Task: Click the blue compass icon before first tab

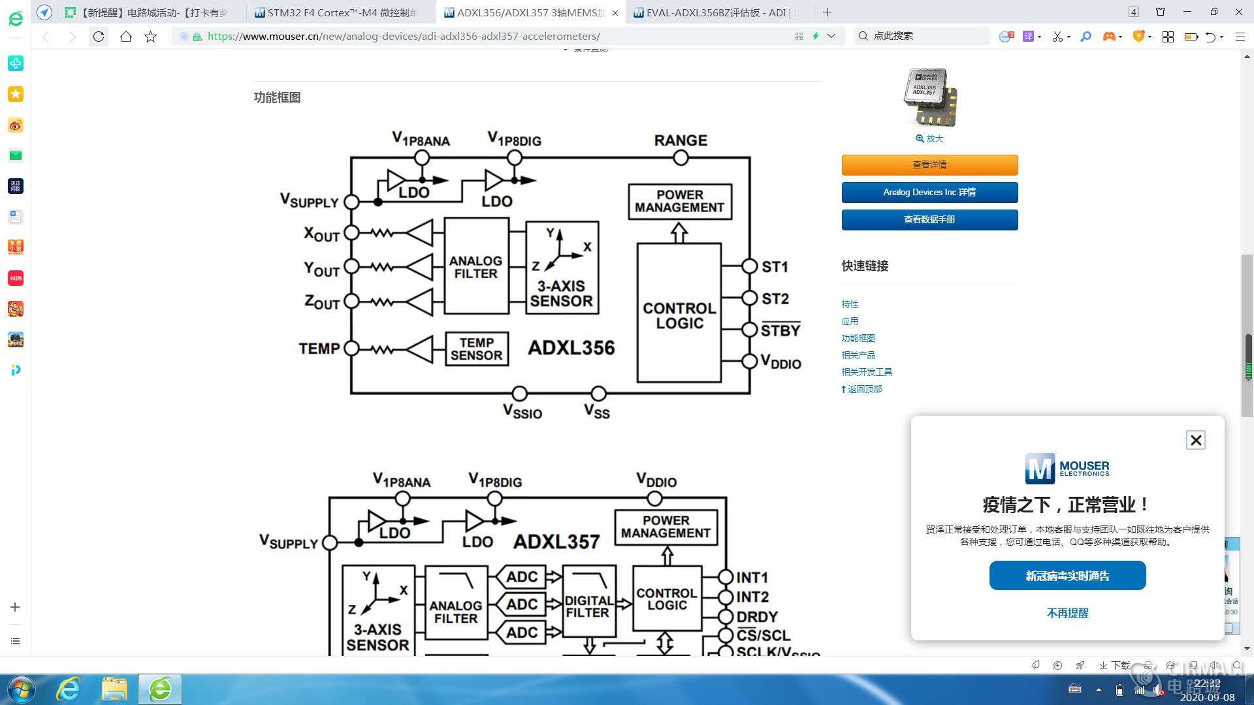Action: pyautogui.click(x=44, y=12)
